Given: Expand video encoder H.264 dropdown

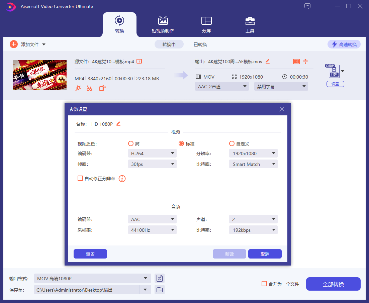Looking at the screenshot, I should (152, 154).
